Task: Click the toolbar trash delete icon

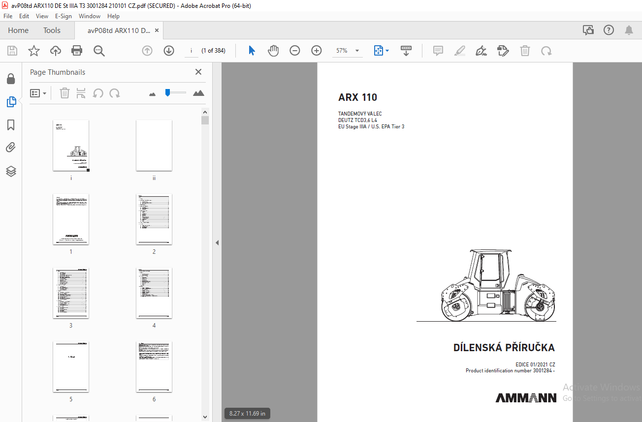Action: point(525,51)
